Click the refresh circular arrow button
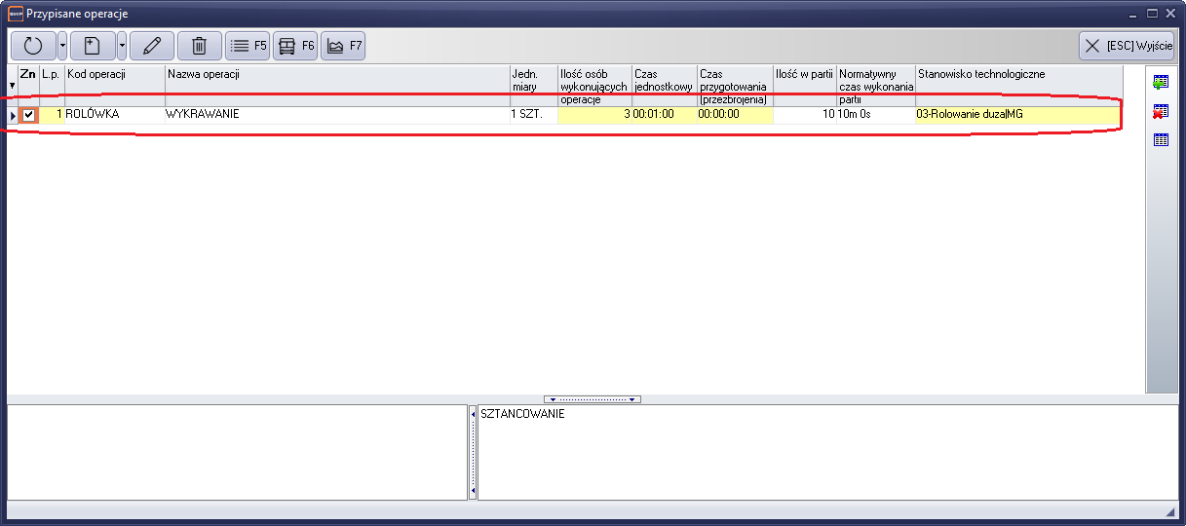 click(x=33, y=46)
